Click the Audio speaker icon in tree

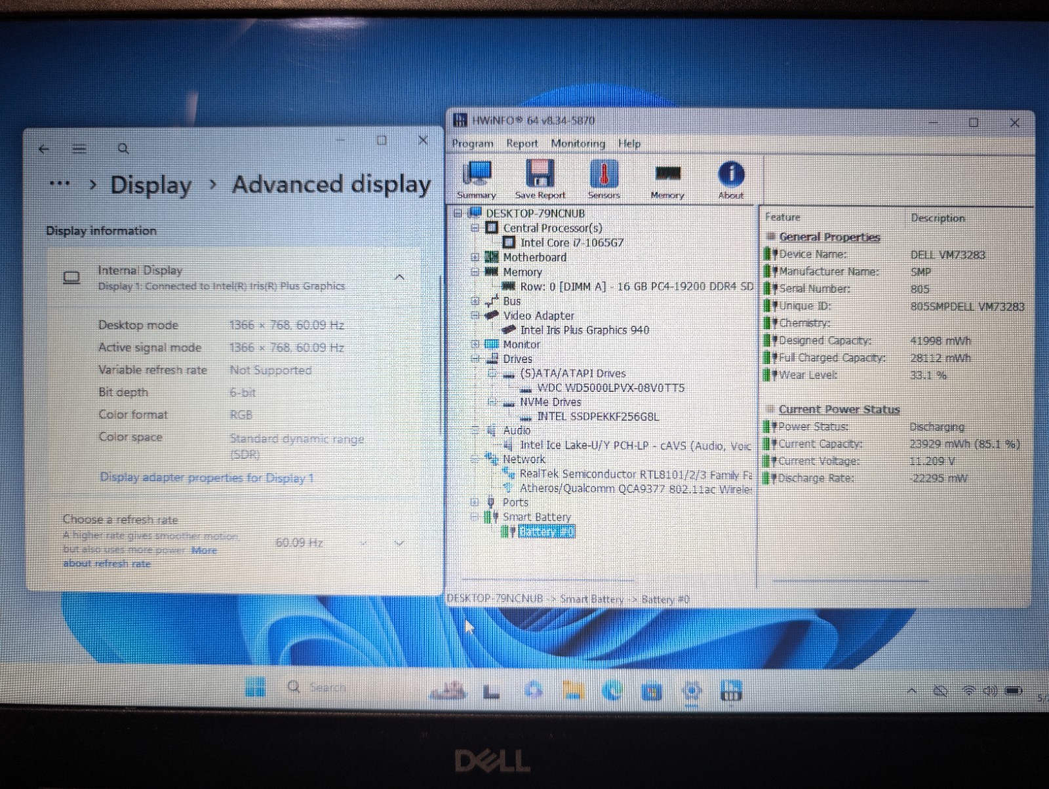point(492,431)
